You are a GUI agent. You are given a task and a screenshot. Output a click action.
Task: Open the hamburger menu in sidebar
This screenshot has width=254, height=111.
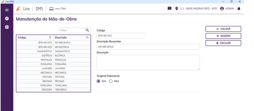(x=7, y=10)
